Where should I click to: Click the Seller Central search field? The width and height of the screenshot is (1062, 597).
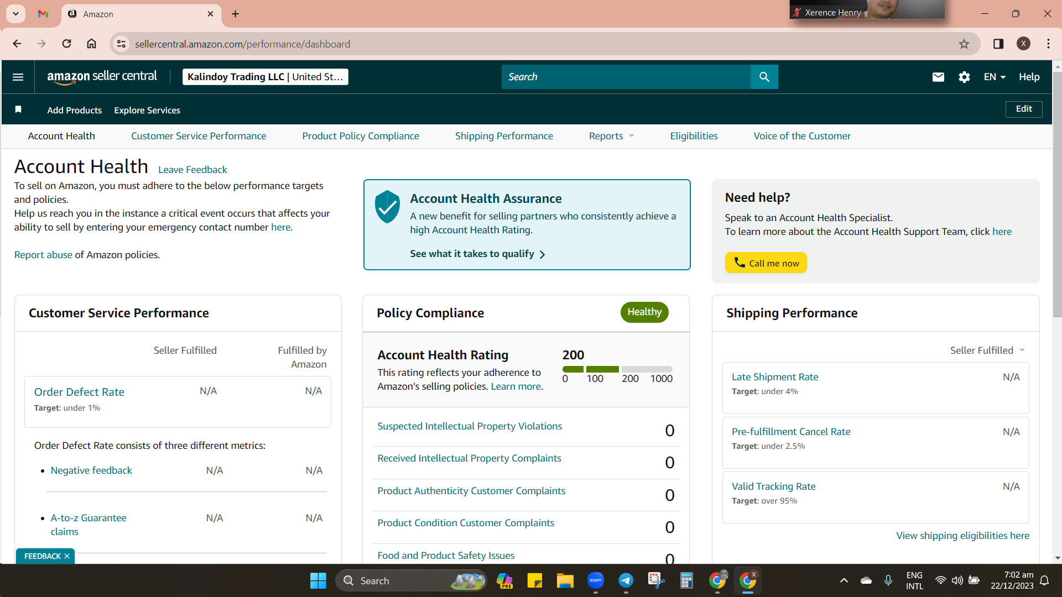tap(626, 77)
